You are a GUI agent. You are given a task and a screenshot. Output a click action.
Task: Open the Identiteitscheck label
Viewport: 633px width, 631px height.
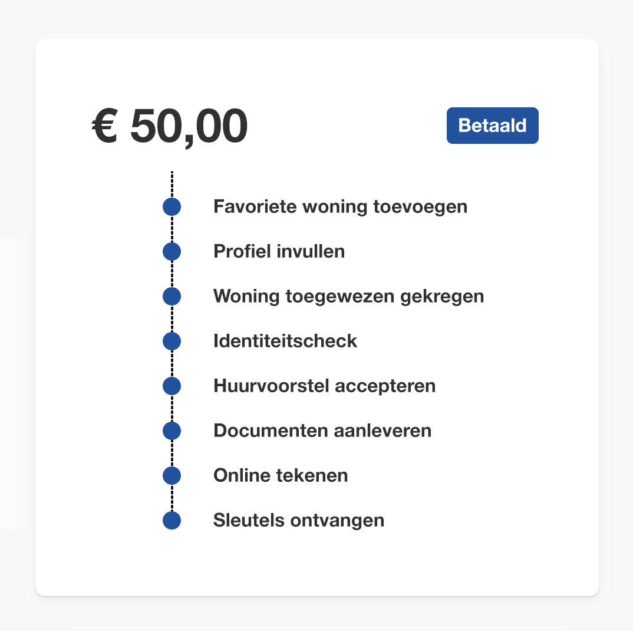(x=285, y=341)
